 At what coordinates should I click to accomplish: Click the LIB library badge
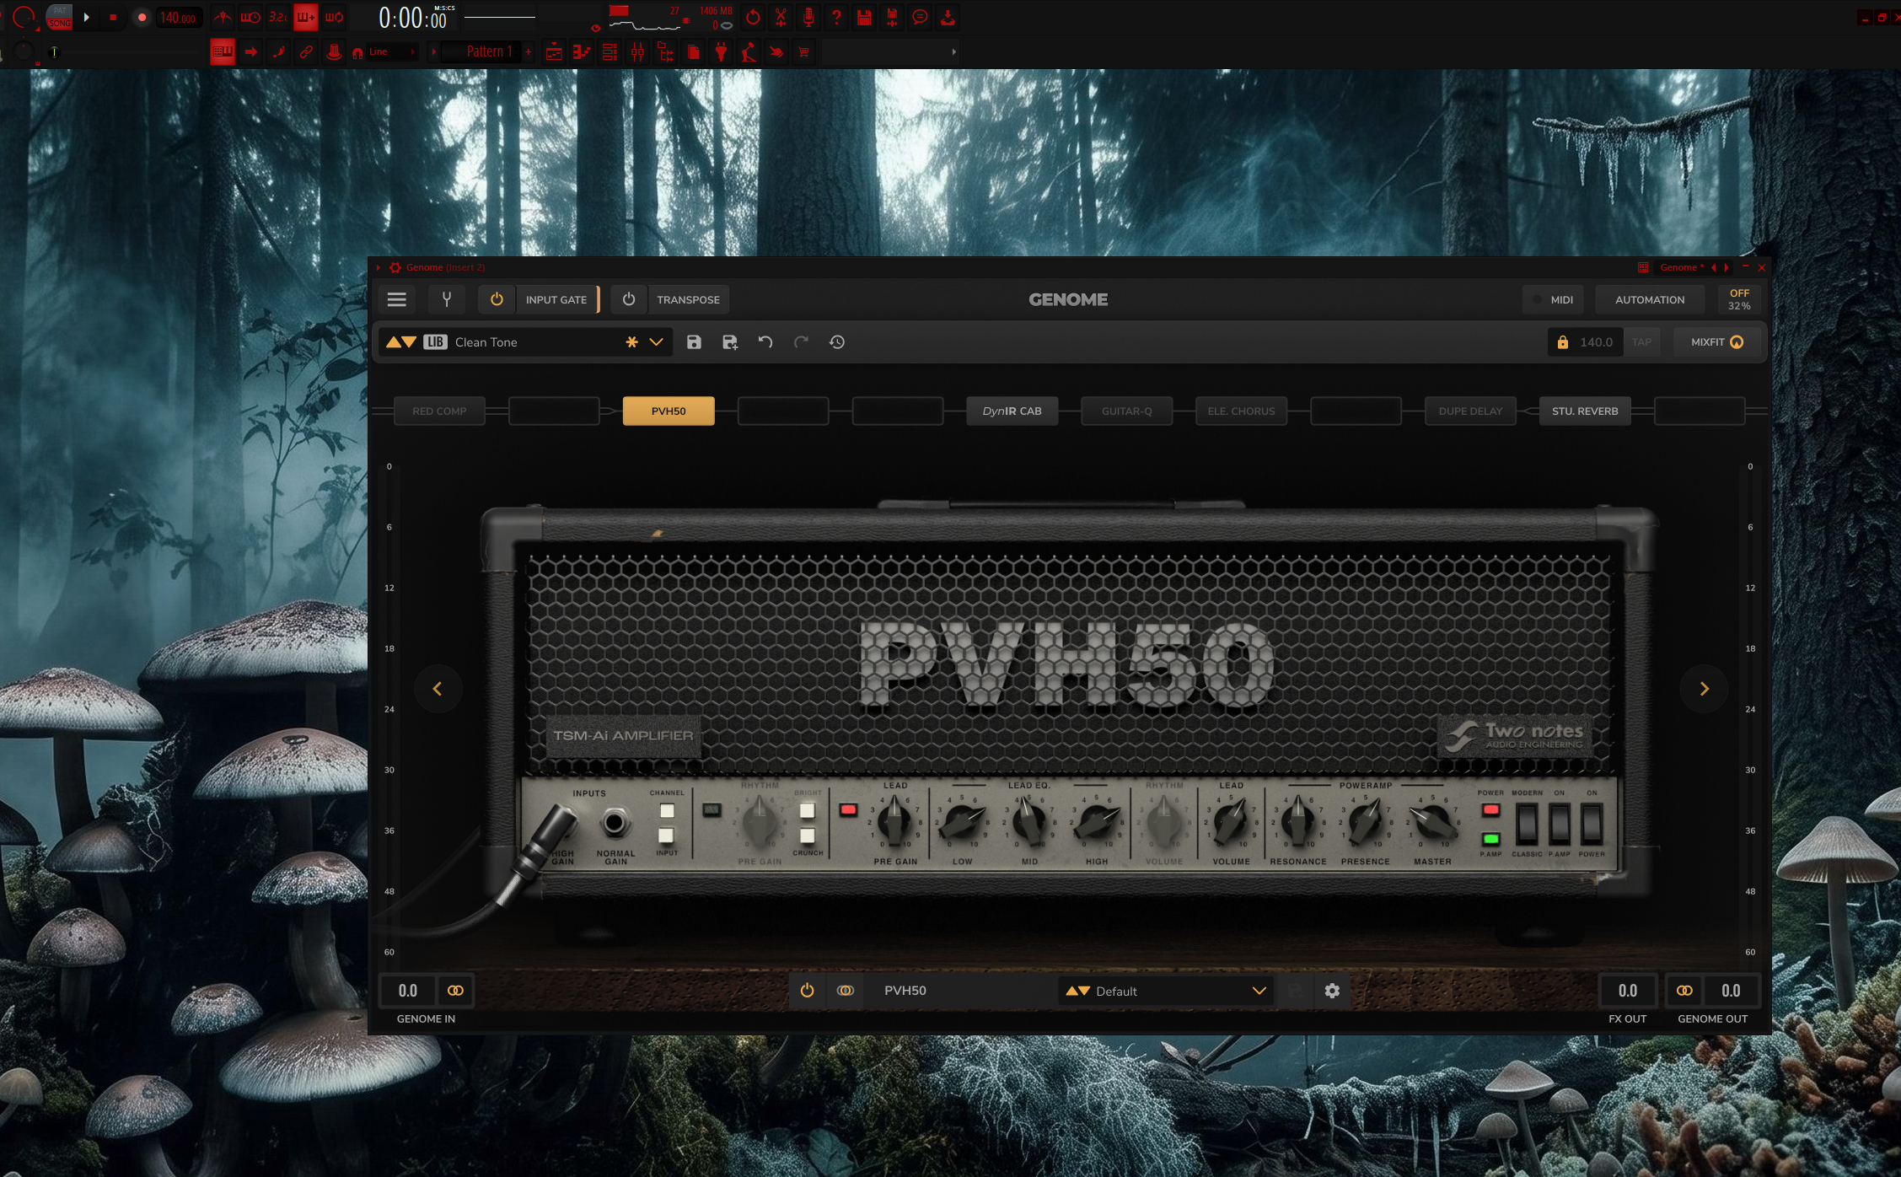click(x=435, y=342)
